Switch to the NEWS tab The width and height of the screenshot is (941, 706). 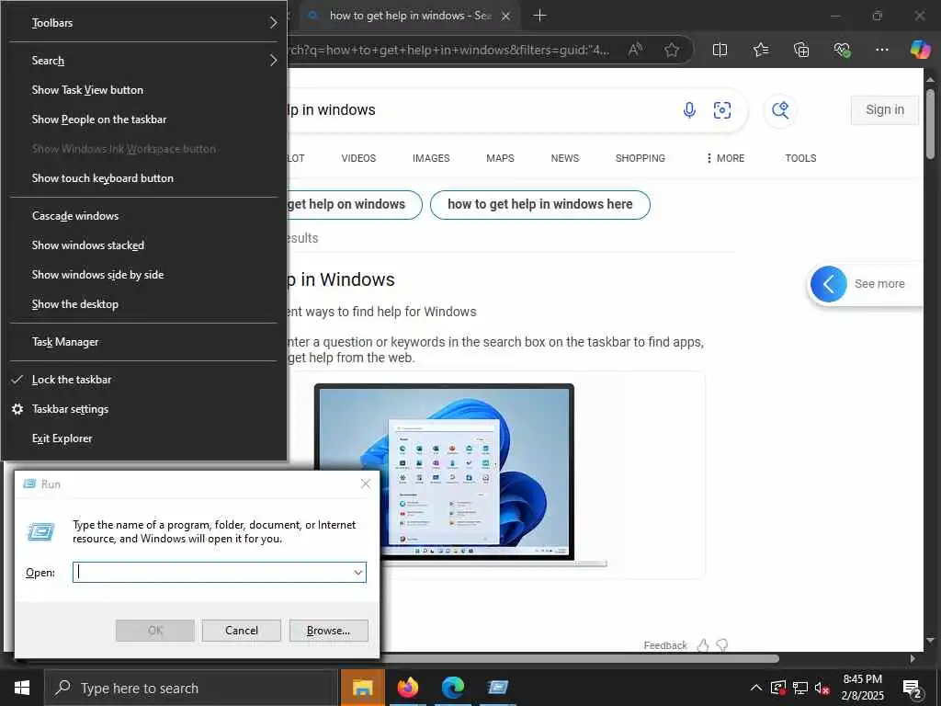pyautogui.click(x=565, y=158)
